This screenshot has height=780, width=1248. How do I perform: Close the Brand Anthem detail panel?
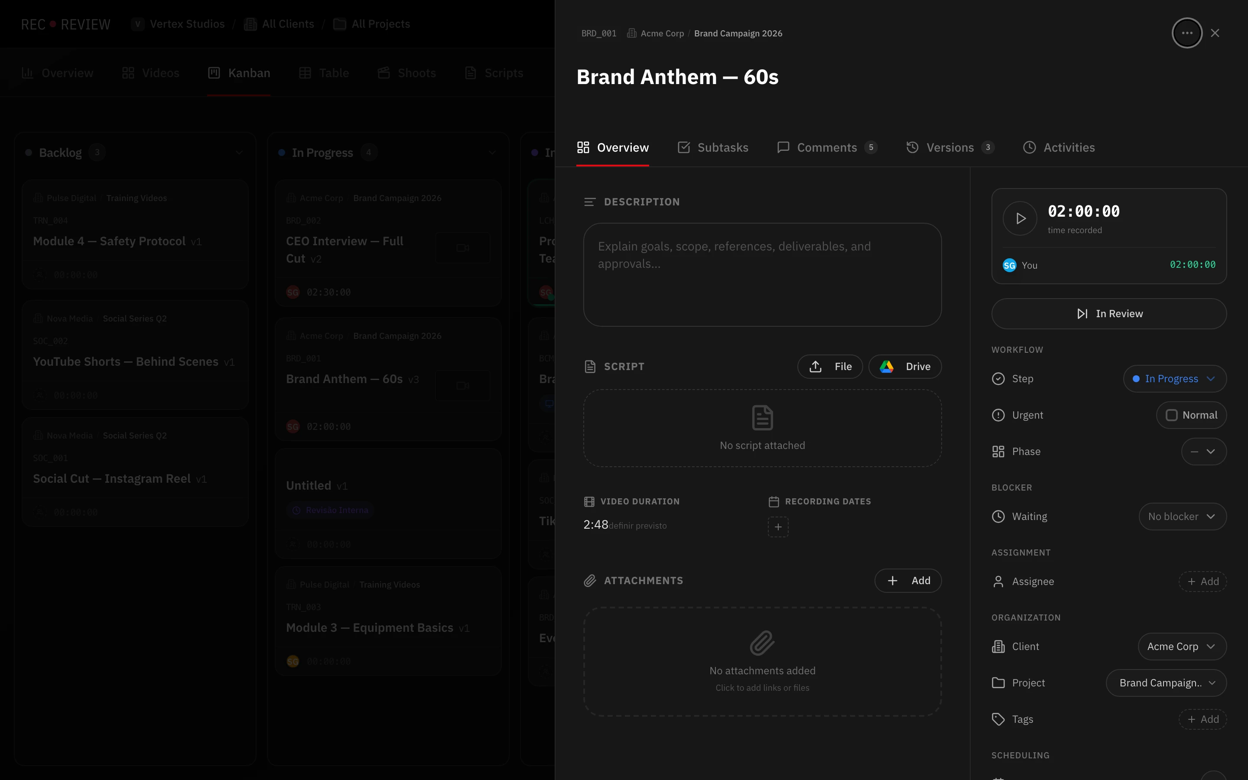1215,33
